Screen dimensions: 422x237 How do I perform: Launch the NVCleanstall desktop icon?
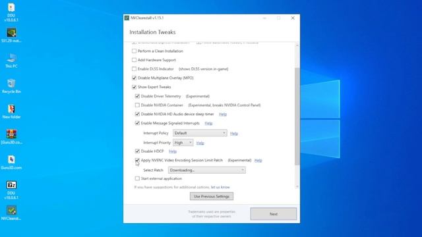coord(11,213)
